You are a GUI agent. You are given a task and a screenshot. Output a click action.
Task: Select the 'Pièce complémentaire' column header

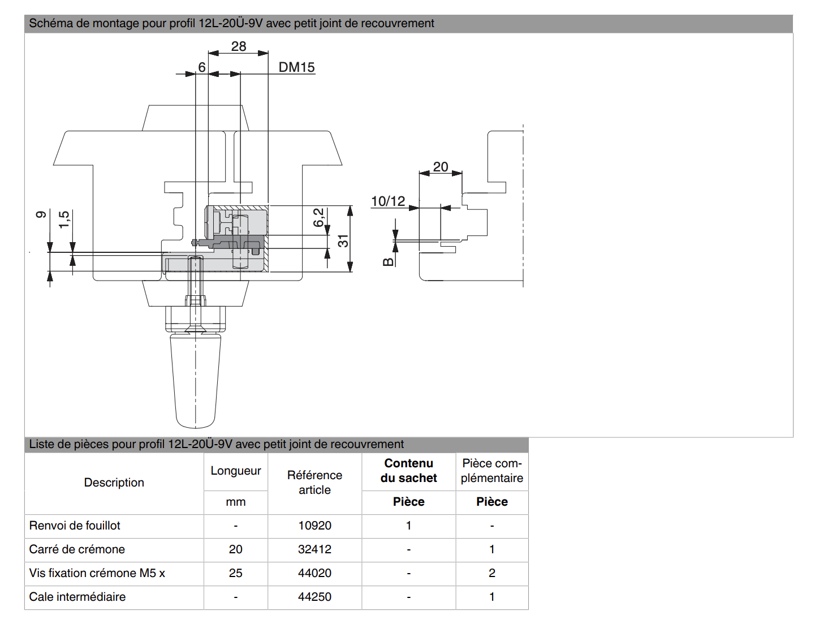[x=491, y=471]
